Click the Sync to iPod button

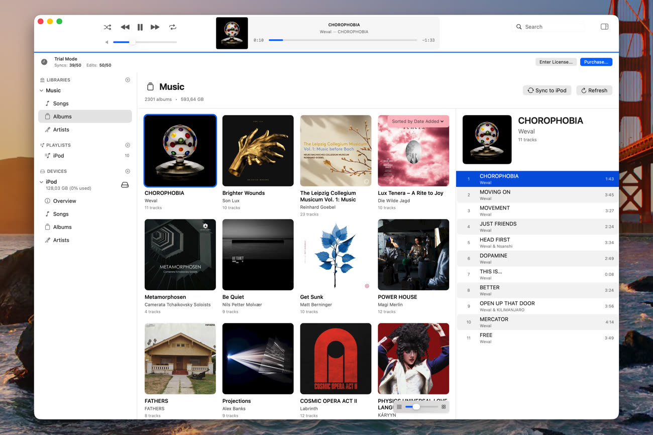tap(547, 90)
